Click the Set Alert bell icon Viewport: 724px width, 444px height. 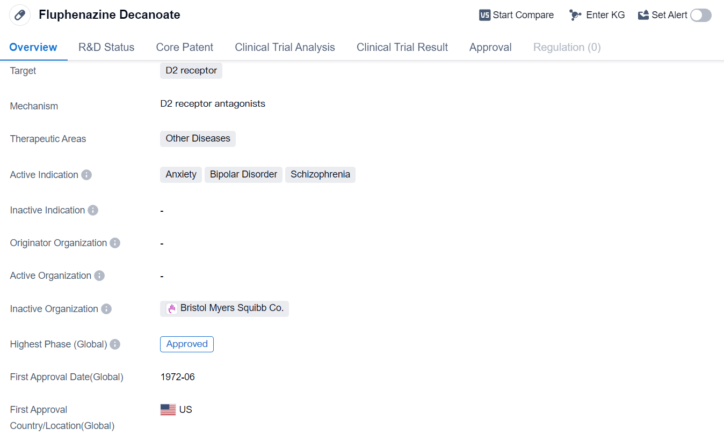(x=643, y=15)
